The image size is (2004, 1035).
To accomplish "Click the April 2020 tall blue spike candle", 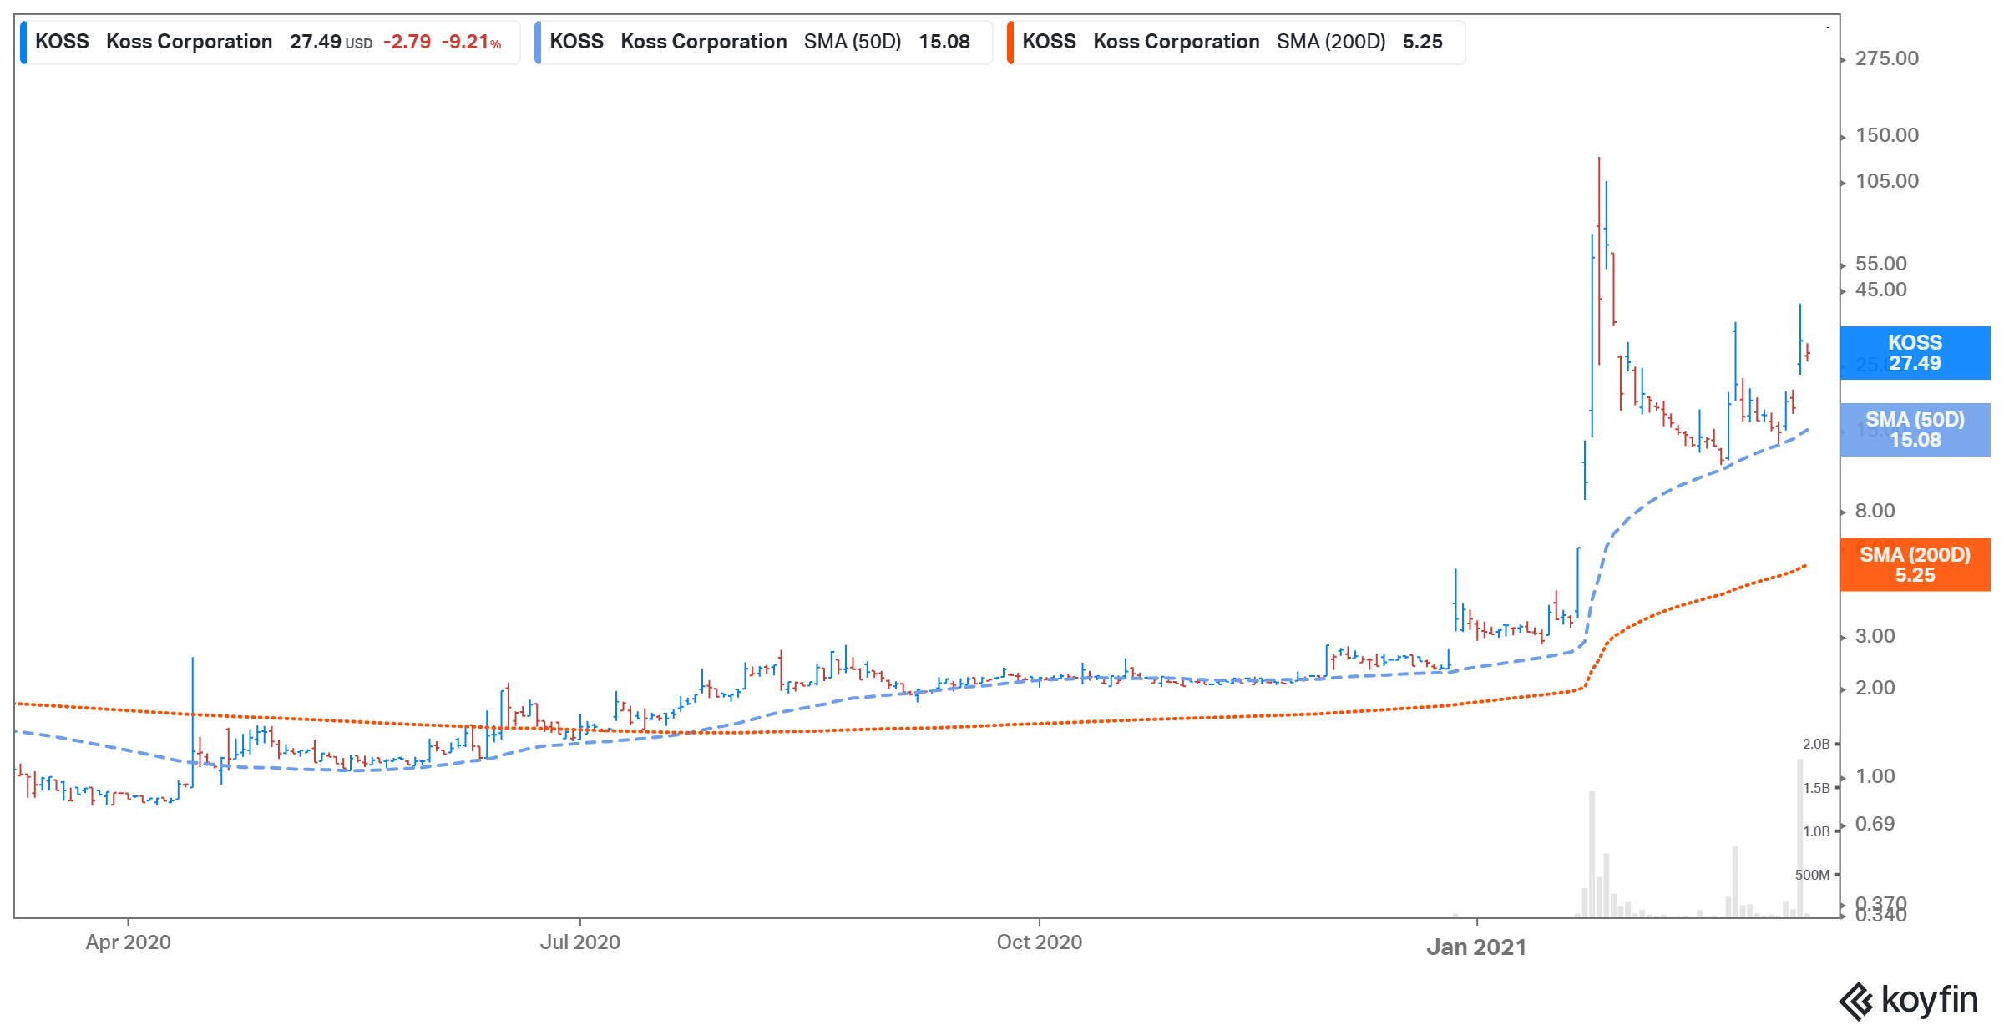I will pos(193,722).
